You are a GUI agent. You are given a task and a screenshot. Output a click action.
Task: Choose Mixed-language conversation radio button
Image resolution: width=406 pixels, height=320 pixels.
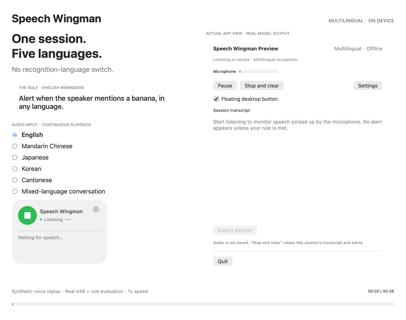click(15, 191)
